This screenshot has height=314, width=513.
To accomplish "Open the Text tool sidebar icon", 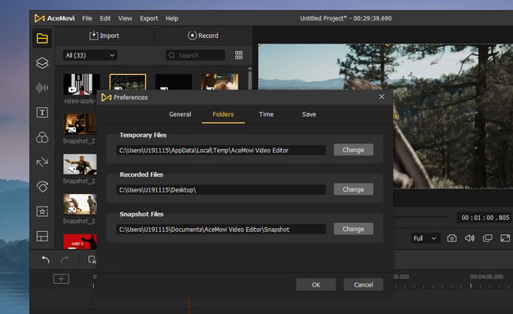I will pos(42,113).
